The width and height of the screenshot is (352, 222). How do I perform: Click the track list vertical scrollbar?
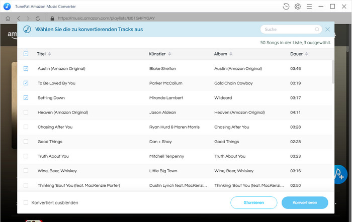(x=333, y=72)
